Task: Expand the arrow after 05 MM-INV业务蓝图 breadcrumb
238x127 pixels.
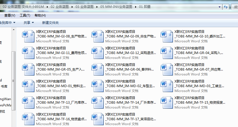Action: [x=136, y=7]
